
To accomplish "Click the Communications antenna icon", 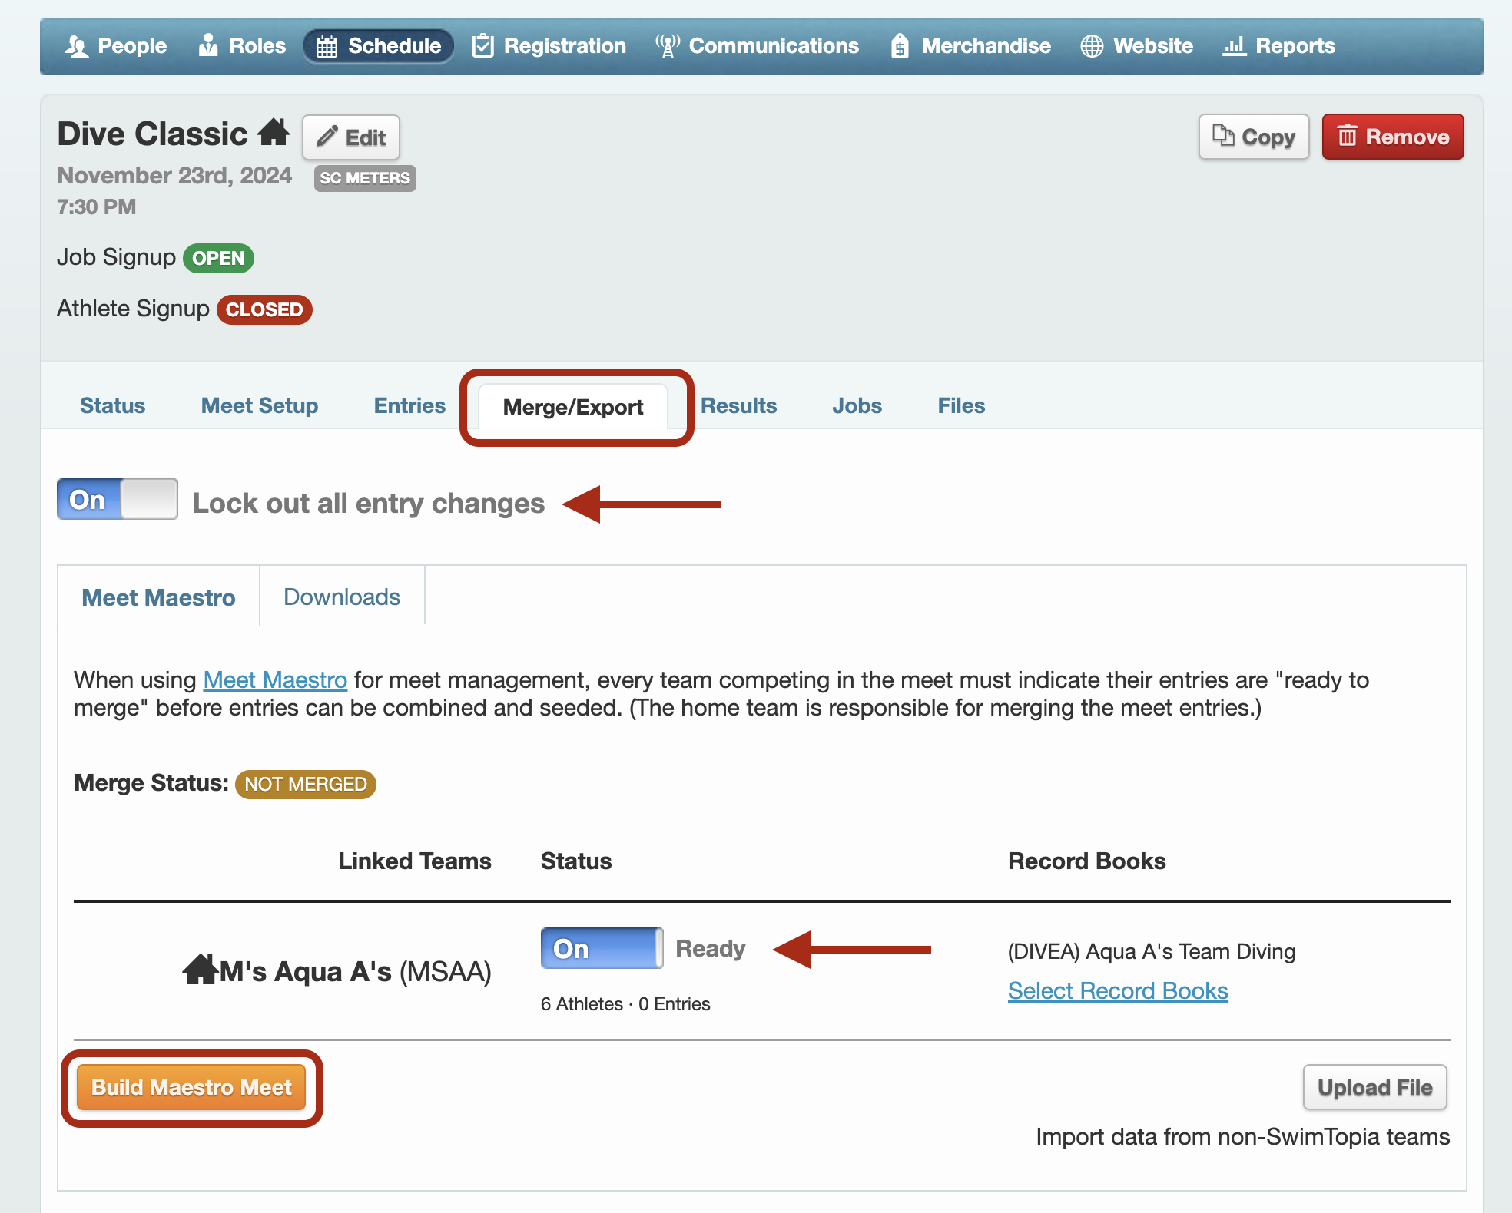I will click(667, 46).
